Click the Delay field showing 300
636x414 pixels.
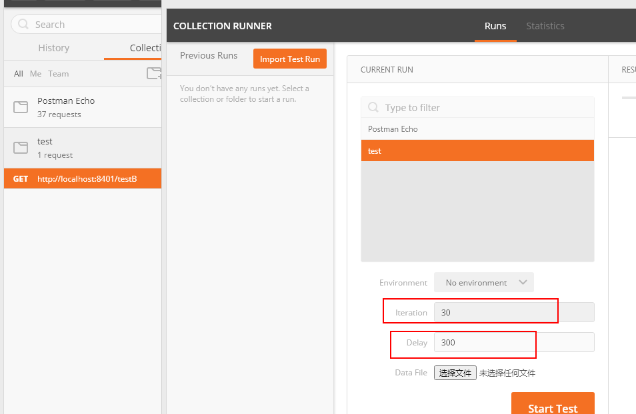(x=514, y=342)
